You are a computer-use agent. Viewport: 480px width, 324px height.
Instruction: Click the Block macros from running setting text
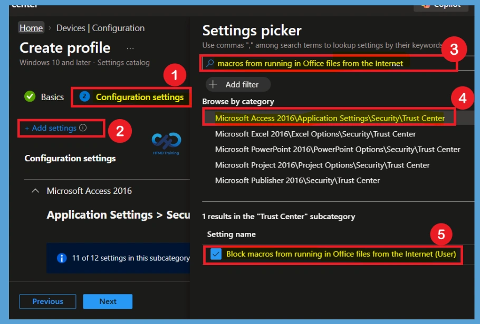click(341, 254)
